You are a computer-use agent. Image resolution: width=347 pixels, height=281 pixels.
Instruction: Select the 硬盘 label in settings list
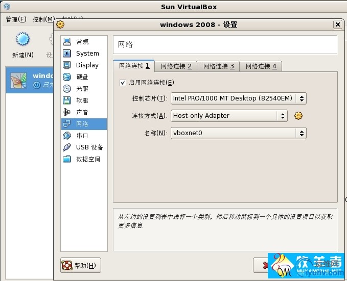82,77
